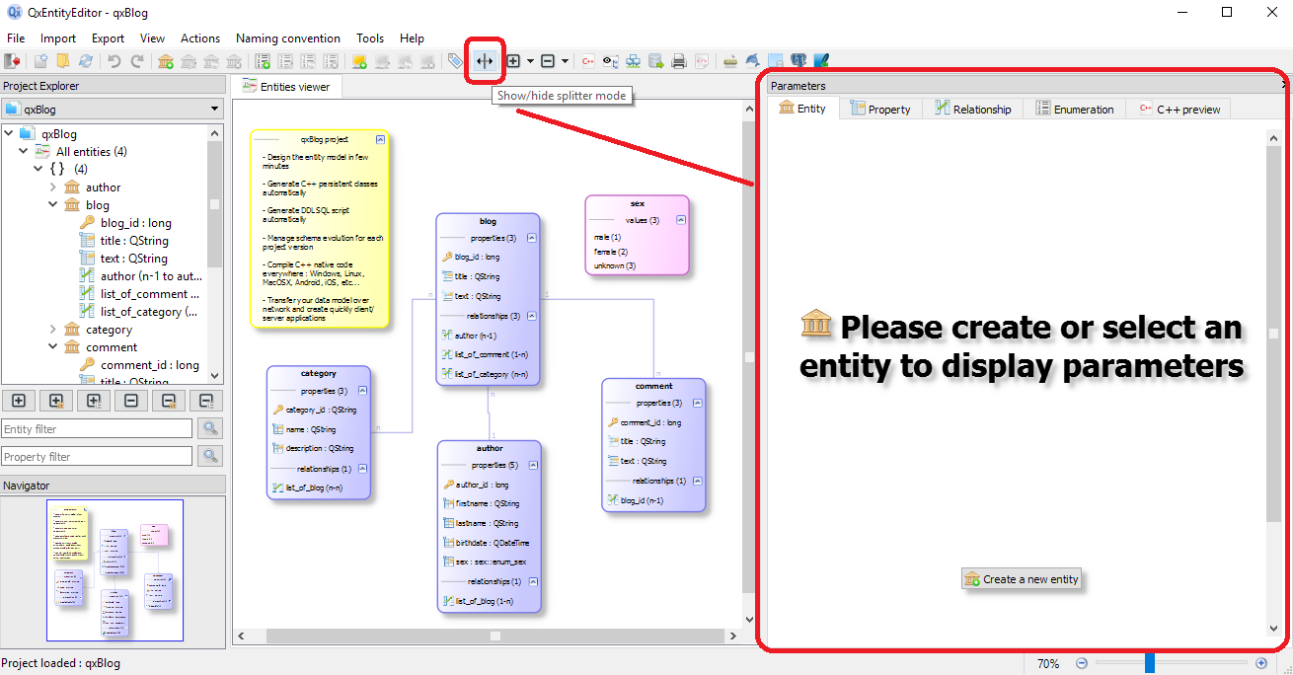Screen dimensions: 1293x675
Task: Click the Entity filter input field
Action: coord(97,428)
